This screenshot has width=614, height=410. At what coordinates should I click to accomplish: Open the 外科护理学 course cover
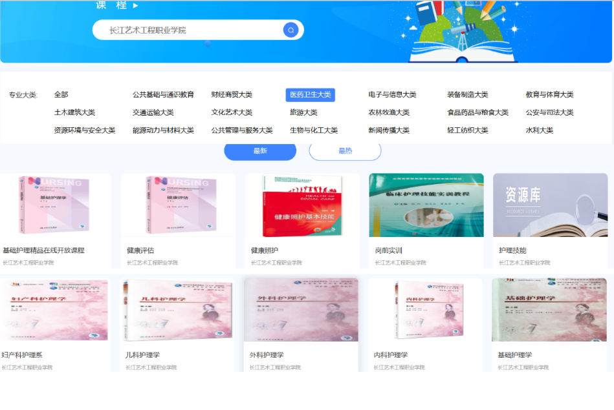[301, 310]
